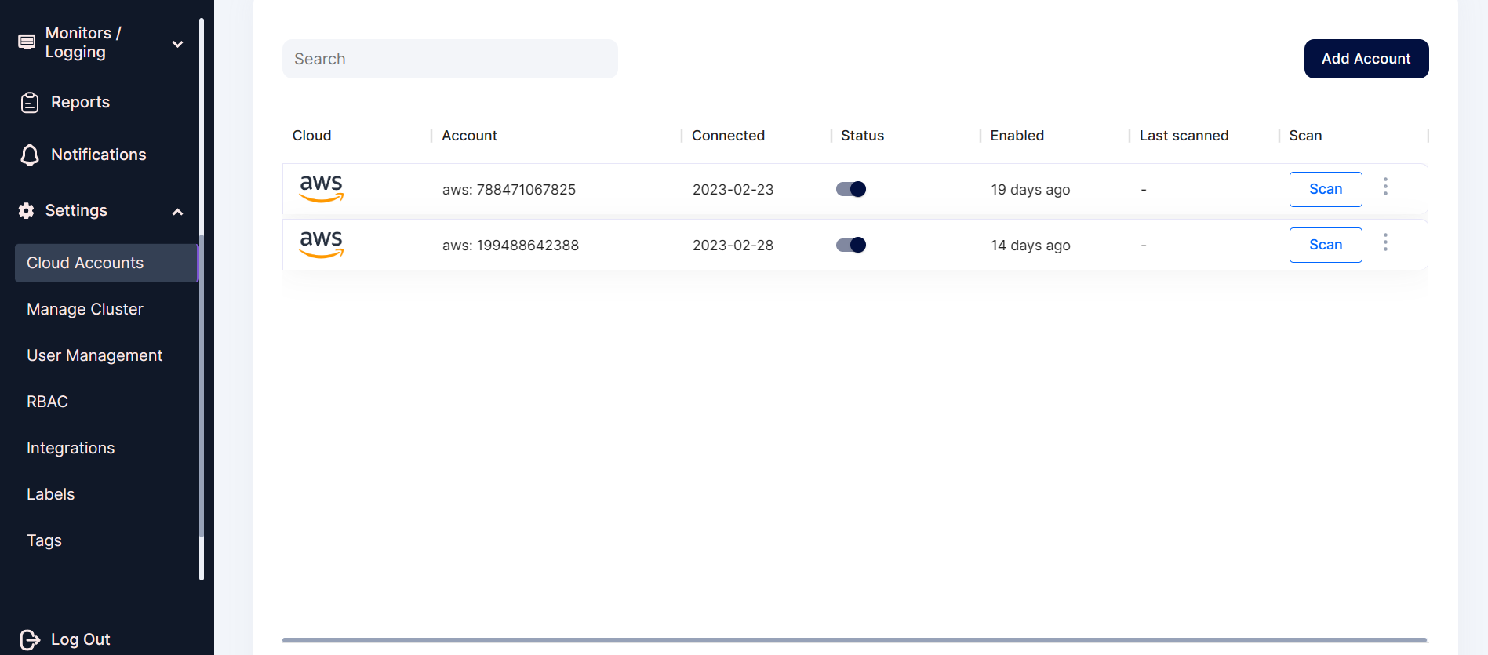Click the Notifications bell icon
This screenshot has height=655, width=1488.
30,155
